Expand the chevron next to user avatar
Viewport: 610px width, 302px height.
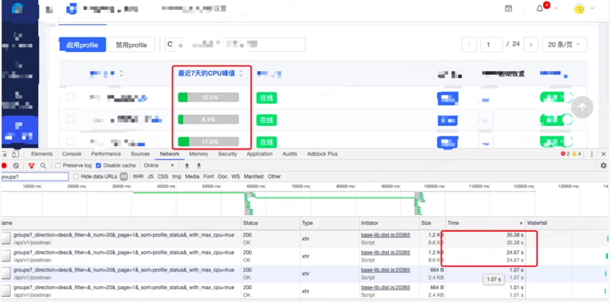(592, 8)
